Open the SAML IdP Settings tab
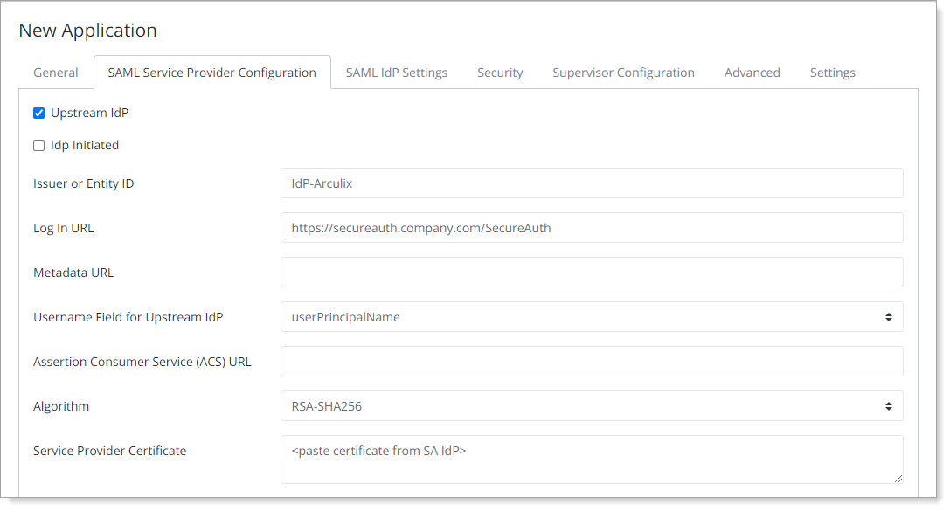This screenshot has width=950, height=511. point(397,73)
